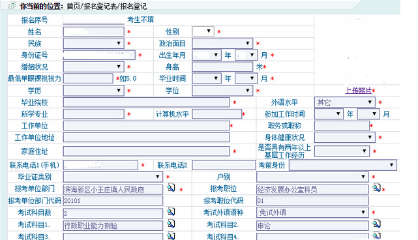Click the empty 考试科目4 field
The image size is (418, 240).
[312, 237]
